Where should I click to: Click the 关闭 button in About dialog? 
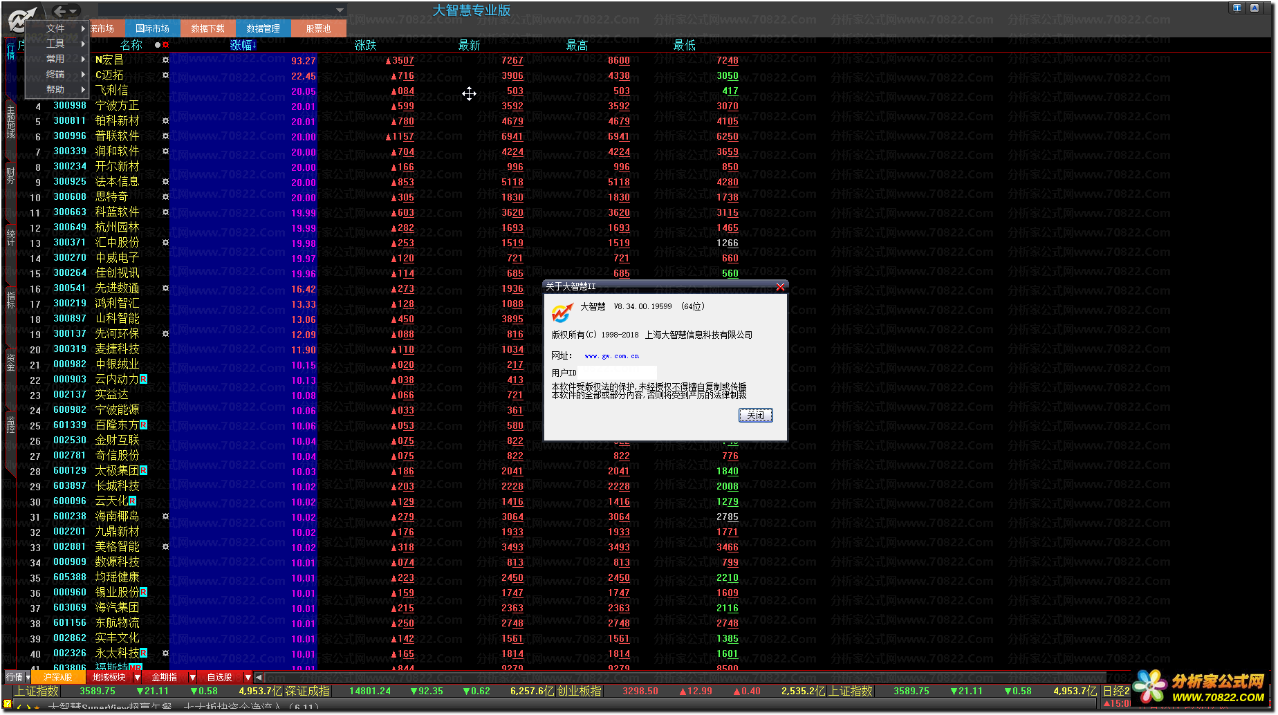click(755, 415)
